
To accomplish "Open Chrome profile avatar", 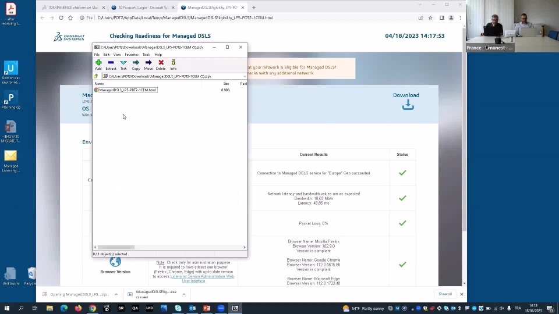I will coord(451,18).
